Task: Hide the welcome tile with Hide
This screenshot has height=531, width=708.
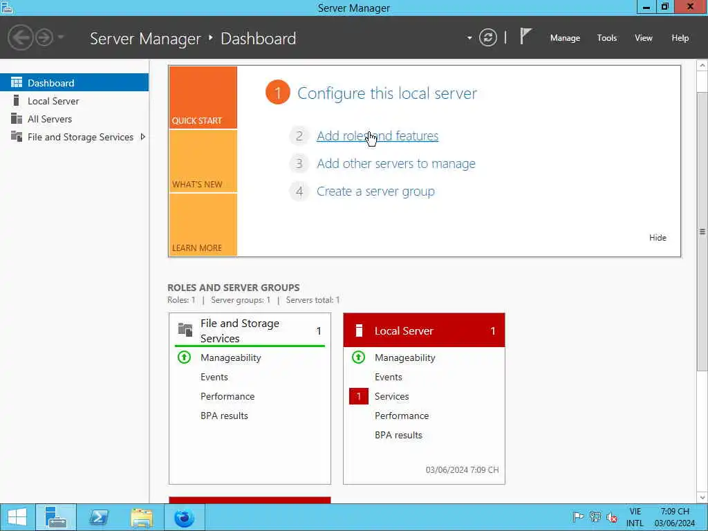Action: (x=658, y=238)
